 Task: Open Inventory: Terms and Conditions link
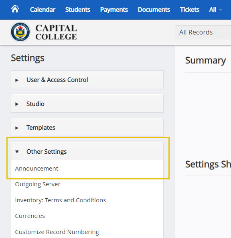pyautogui.click(x=61, y=200)
